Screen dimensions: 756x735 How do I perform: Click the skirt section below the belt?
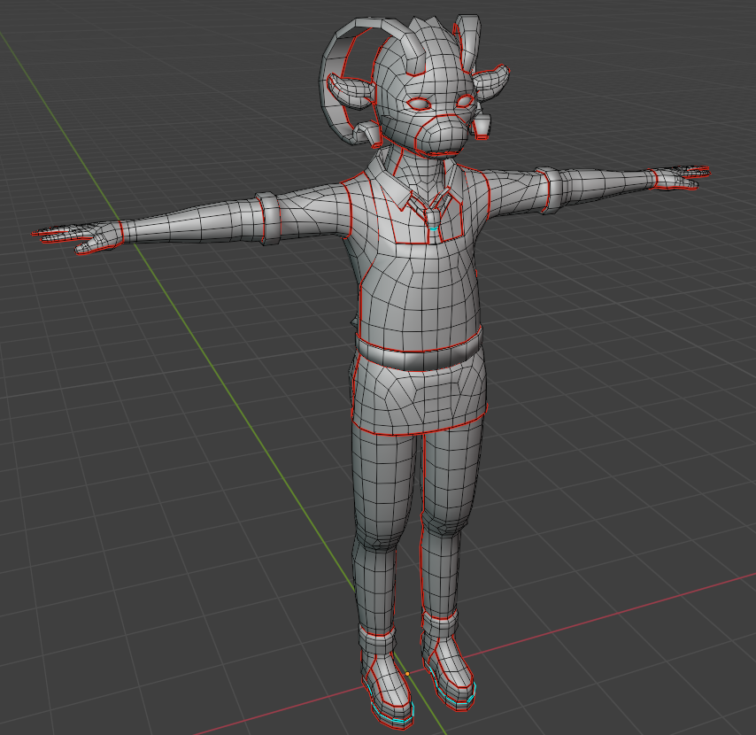[420, 396]
